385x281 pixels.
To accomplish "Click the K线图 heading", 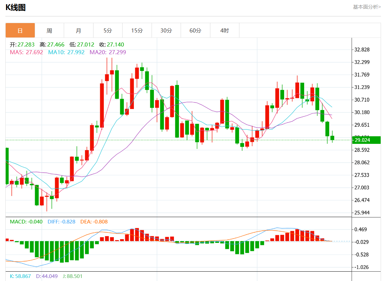I will (15, 7).
